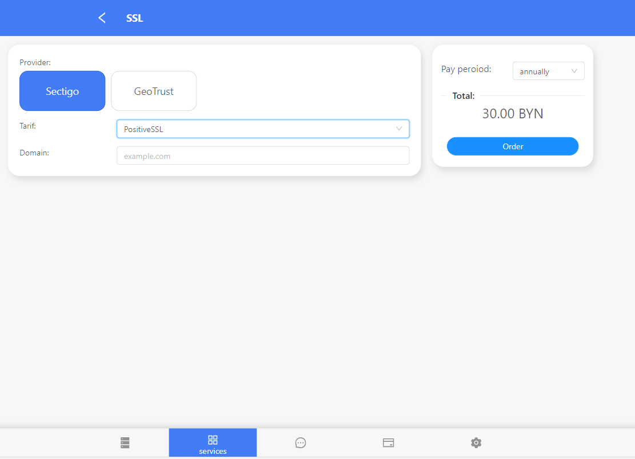
Task: Click the Domain field label
Action: click(x=34, y=153)
